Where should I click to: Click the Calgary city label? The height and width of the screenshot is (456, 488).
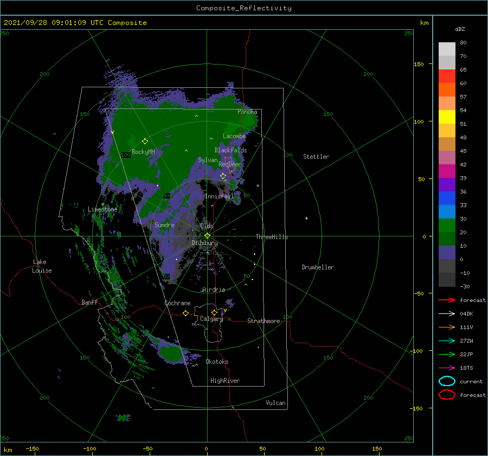211,319
